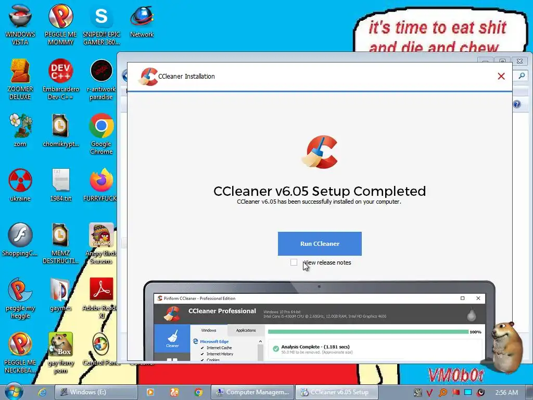Open PEGGLE ME MOMMY desktop icon
Image resolution: width=533 pixels, height=400 pixels.
[x=60, y=24]
